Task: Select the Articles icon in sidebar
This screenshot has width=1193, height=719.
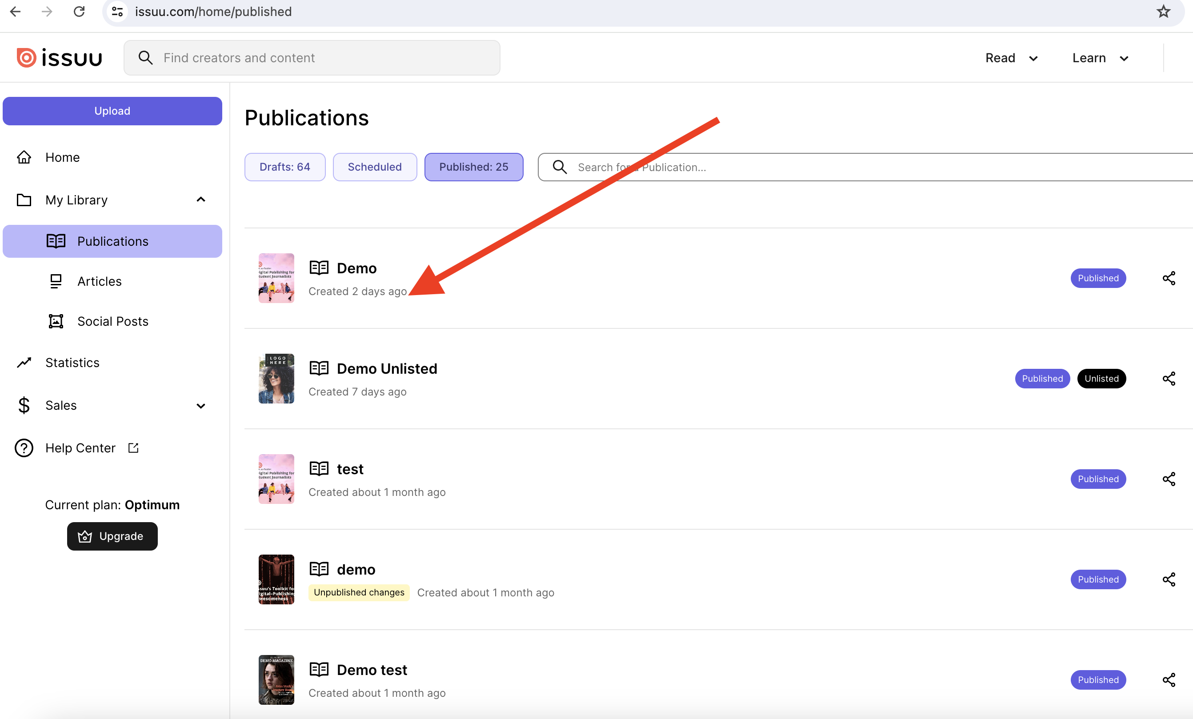Action: pyautogui.click(x=56, y=281)
